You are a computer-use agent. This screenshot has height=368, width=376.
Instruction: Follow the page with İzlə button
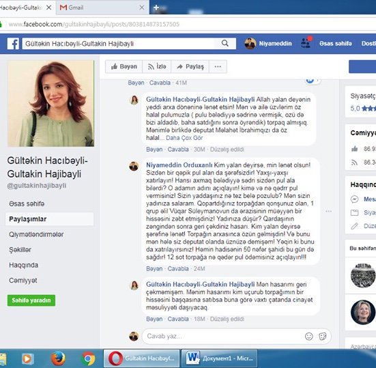coord(157,66)
